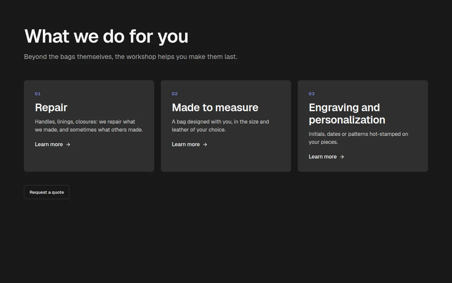Image resolution: width=452 pixels, height=283 pixels.
Task: Click the arrow icon in Repair card
Action: pos(68,144)
